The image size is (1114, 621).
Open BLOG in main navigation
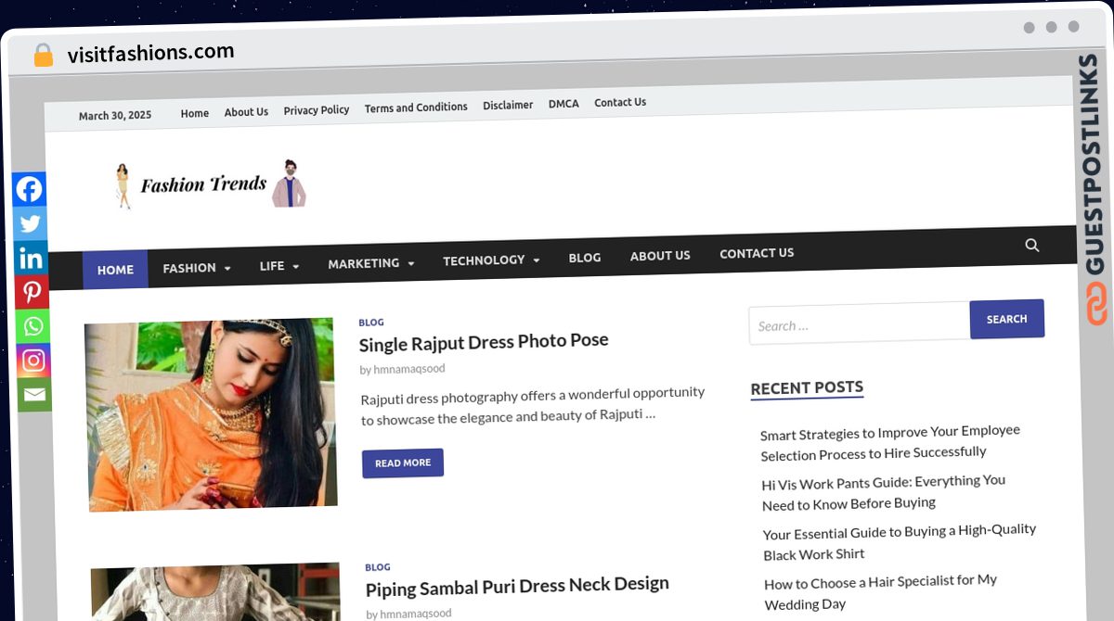585,258
